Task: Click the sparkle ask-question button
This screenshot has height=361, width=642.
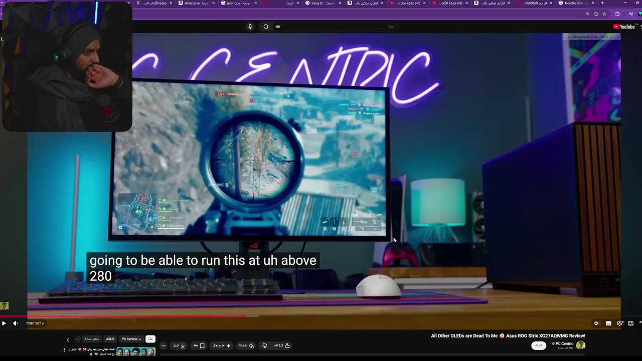Action: 221,345
